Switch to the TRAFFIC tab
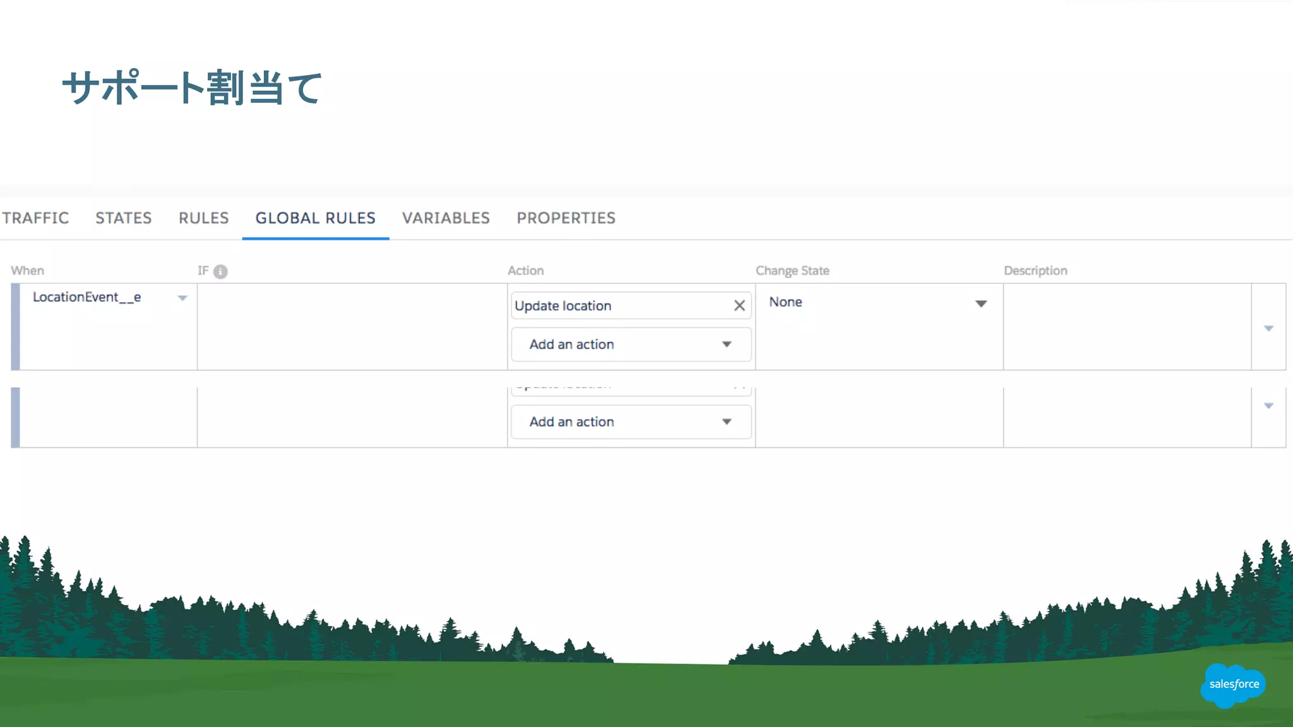The image size is (1293, 727). point(35,218)
